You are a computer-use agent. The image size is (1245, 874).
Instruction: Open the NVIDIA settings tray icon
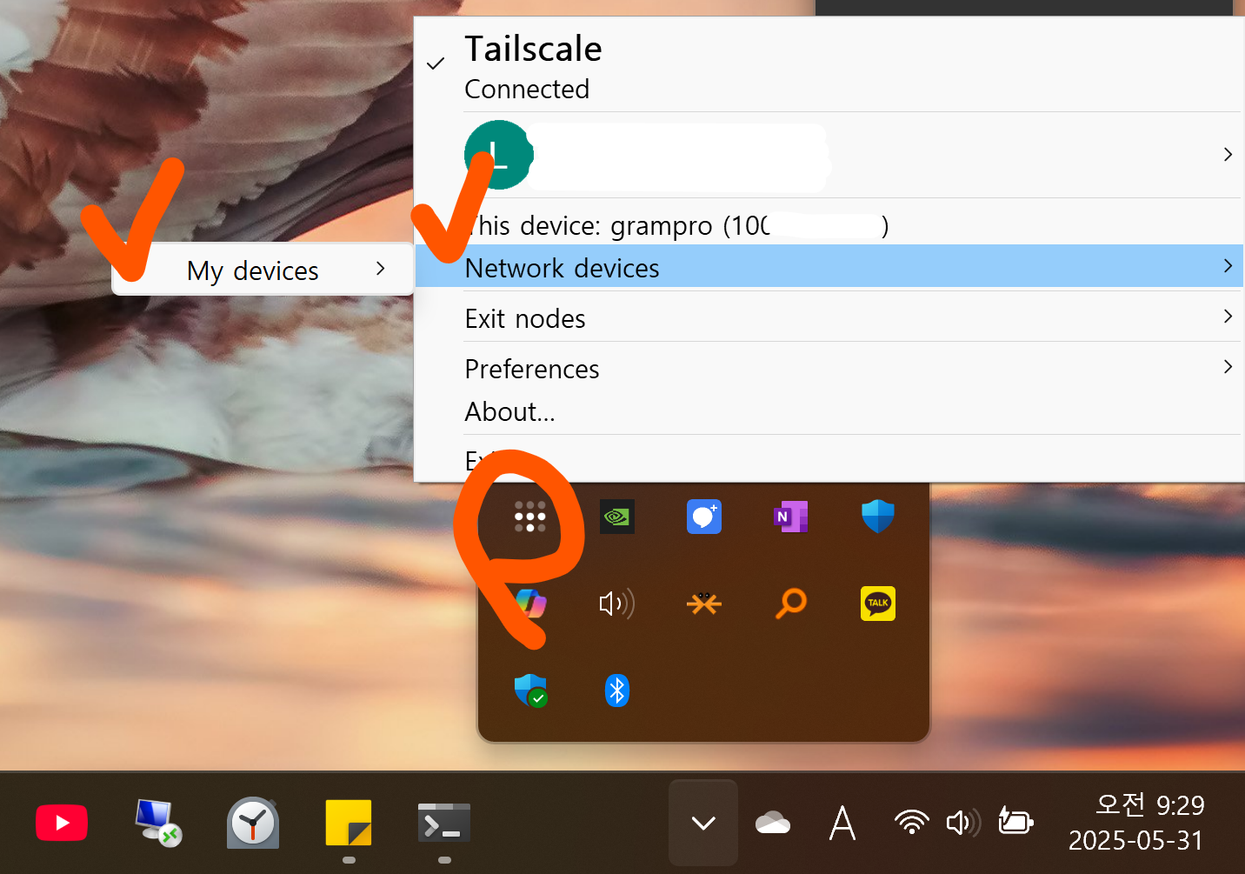[x=616, y=516]
